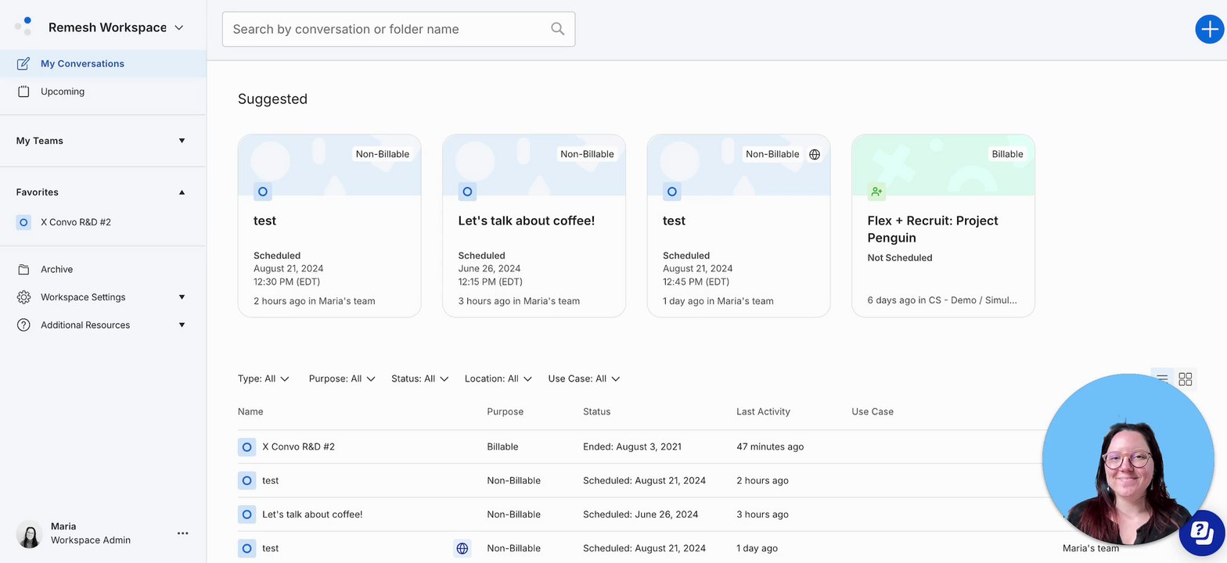The width and height of the screenshot is (1227, 563).
Task: Collapse the Favorites section
Action: 182,192
